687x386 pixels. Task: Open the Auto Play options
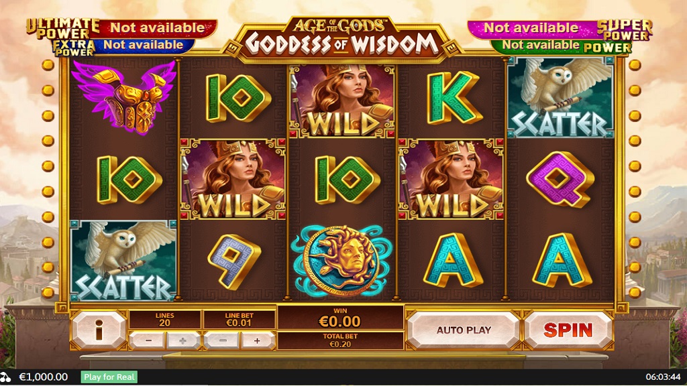pyautogui.click(x=464, y=330)
